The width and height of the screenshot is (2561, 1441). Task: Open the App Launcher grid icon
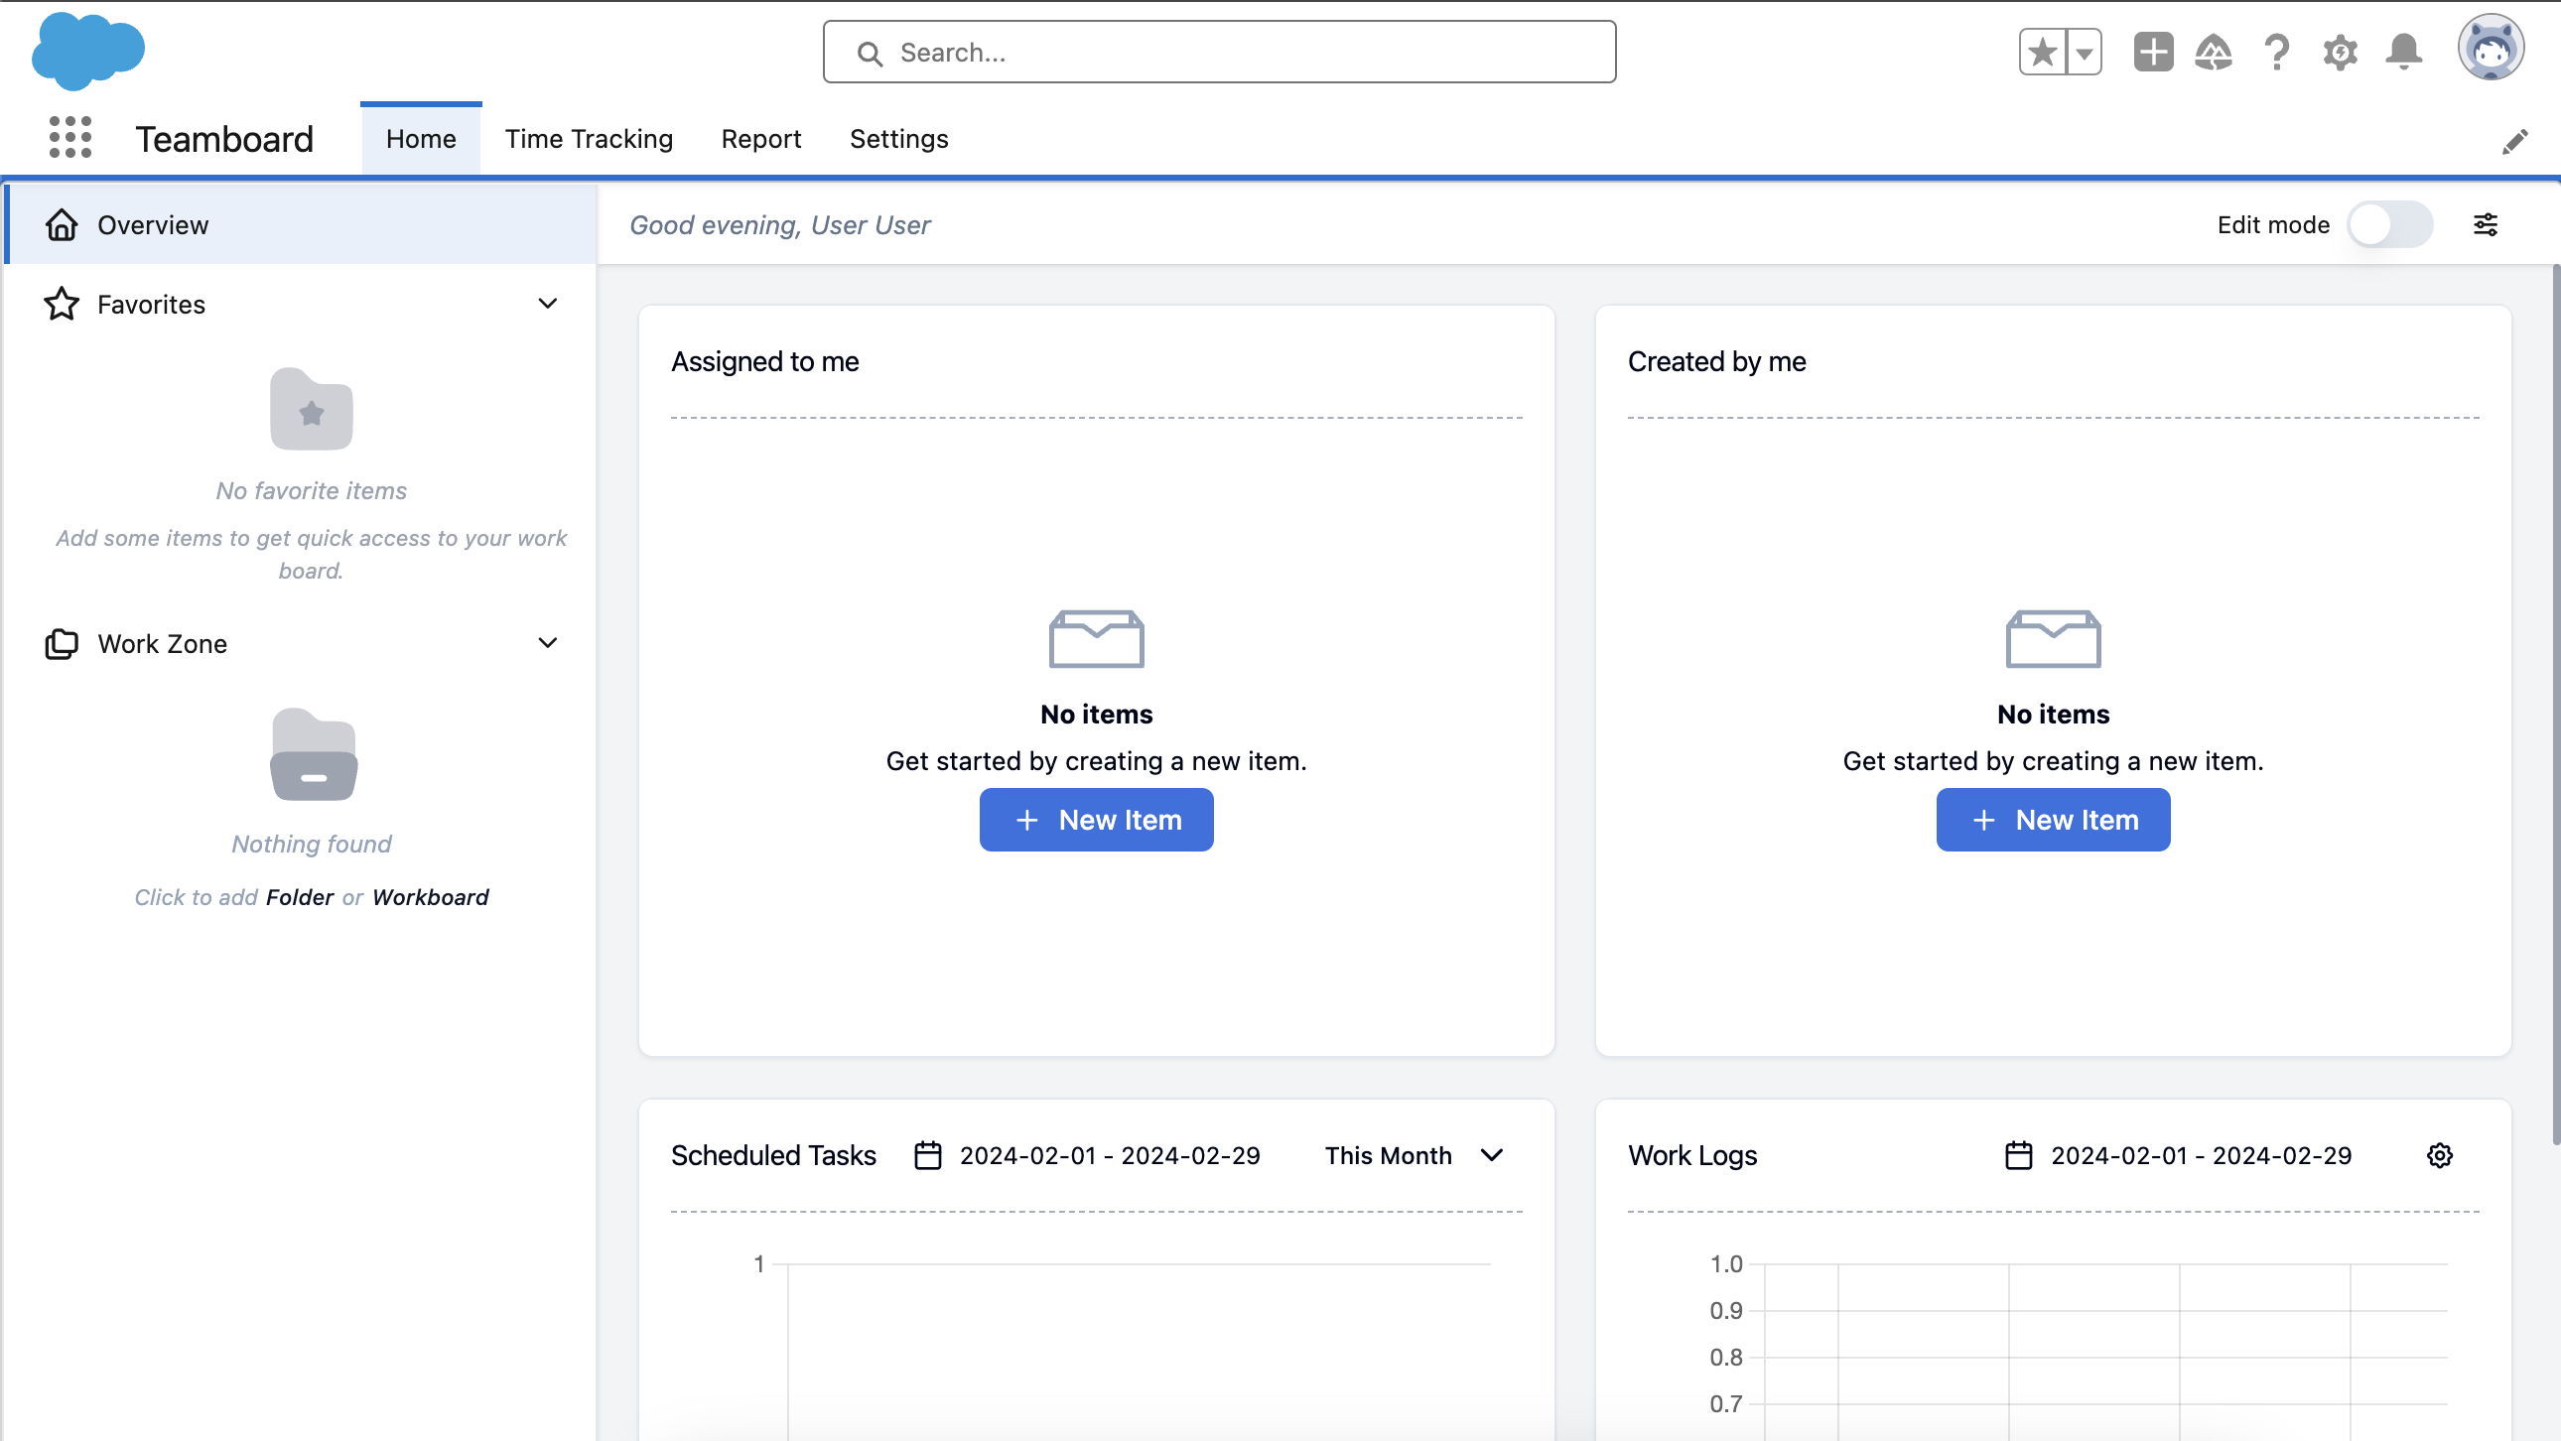click(x=69, y=138)
